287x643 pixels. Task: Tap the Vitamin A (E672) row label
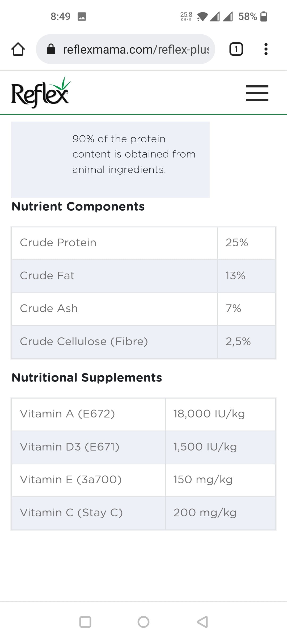(67, 414)
